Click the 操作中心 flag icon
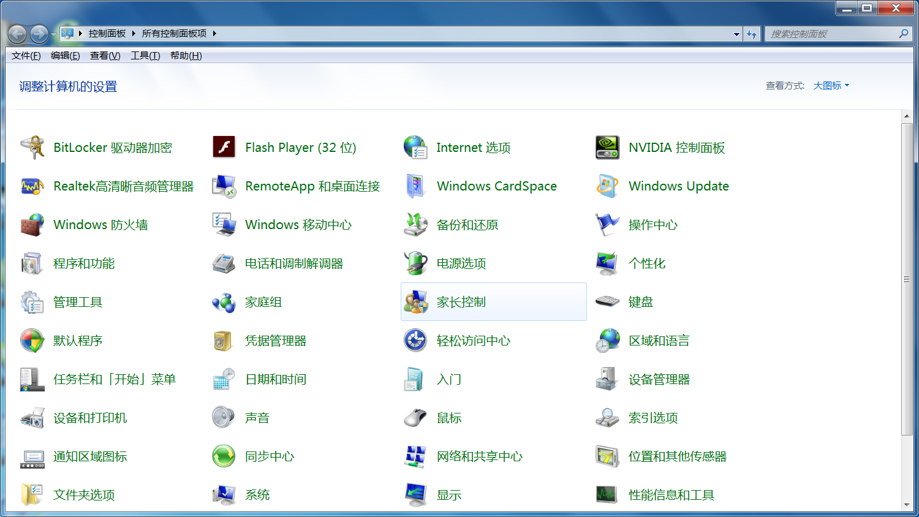The height and width of the screenshot is (517, 919). (x=607, y=225)
